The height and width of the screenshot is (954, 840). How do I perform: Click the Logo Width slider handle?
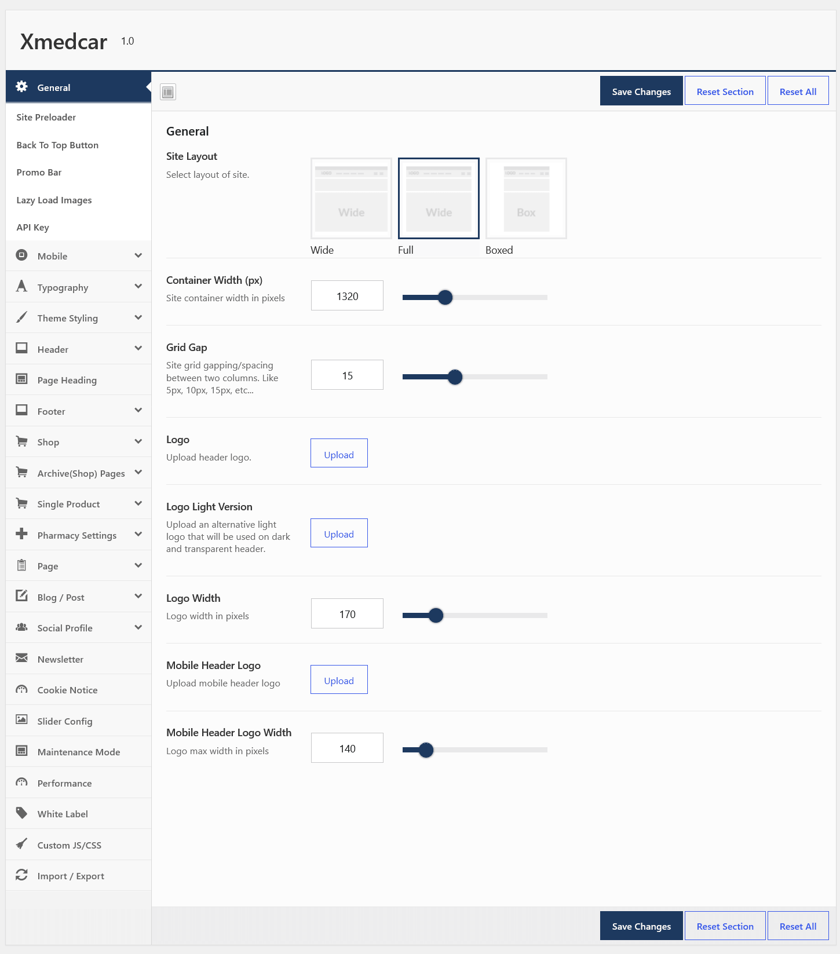(436, 615)
